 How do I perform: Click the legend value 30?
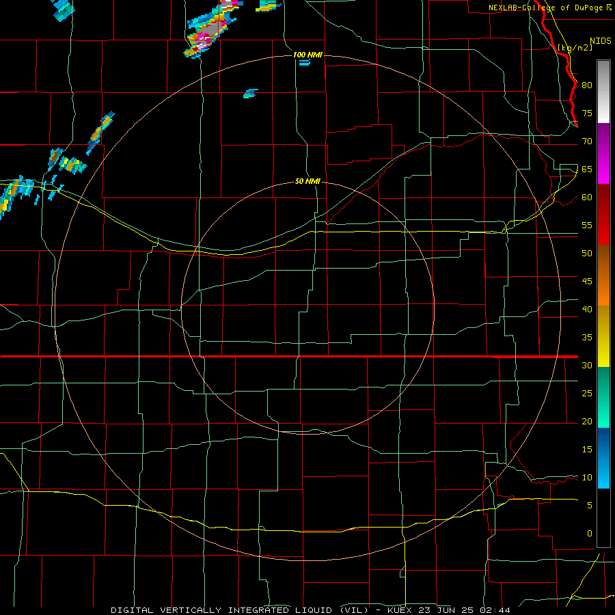point(587,365)
